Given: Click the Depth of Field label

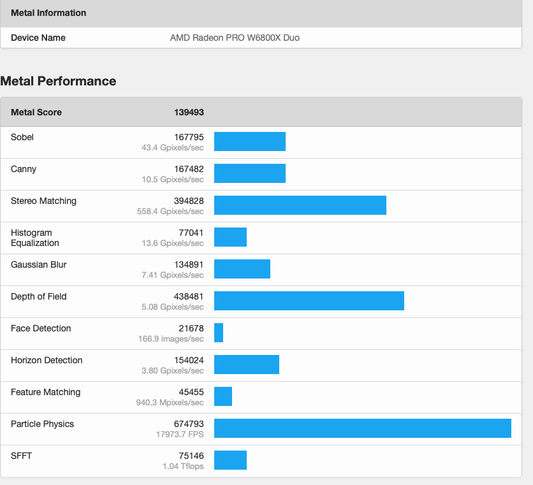Looking at the screenshot, I should pos(39,297).
